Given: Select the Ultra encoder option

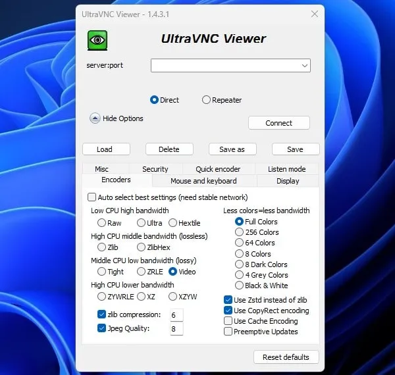Looking at the screenshot, I should pos(141,223).
